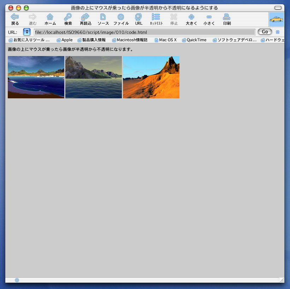
Task: Open the Mac OS X bookmark
Action: tap(166, 40)
